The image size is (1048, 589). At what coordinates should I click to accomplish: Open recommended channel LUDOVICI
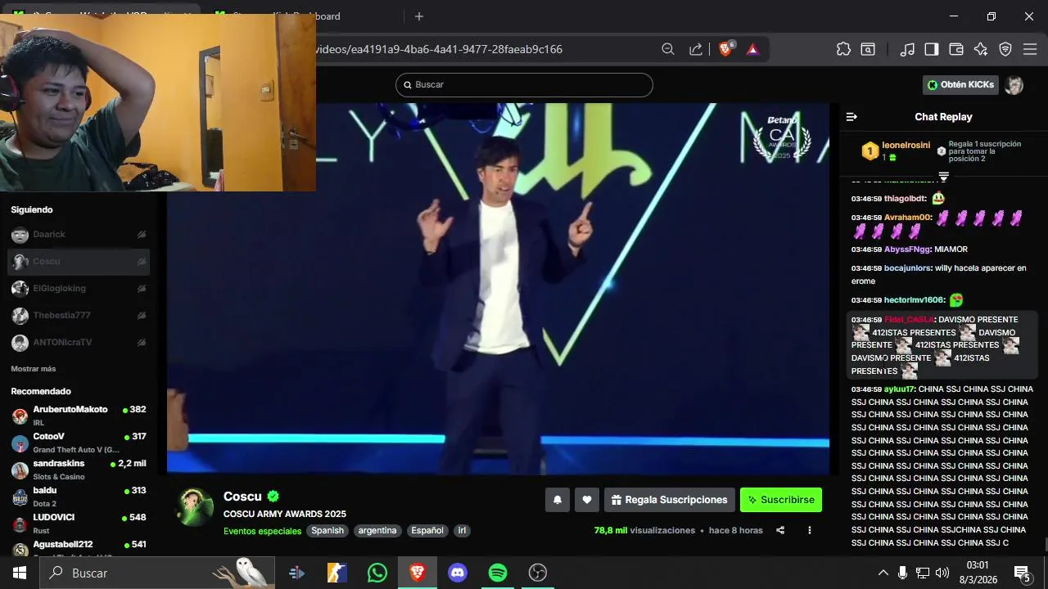[x=79, y=524]
